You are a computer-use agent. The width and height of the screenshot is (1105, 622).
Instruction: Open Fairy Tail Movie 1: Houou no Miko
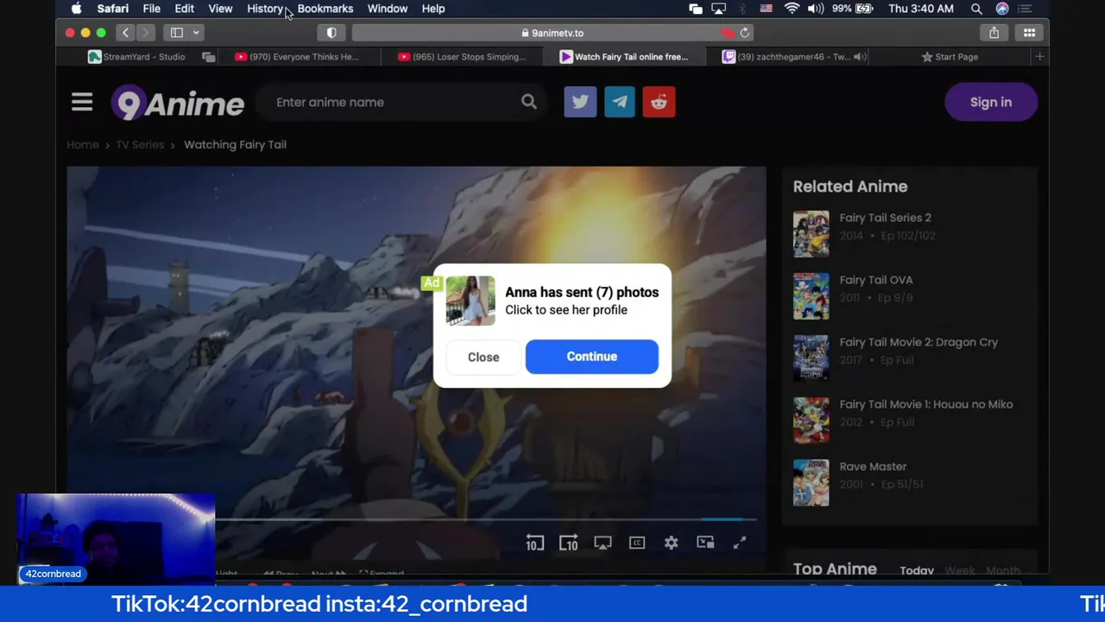coord(926,404)
